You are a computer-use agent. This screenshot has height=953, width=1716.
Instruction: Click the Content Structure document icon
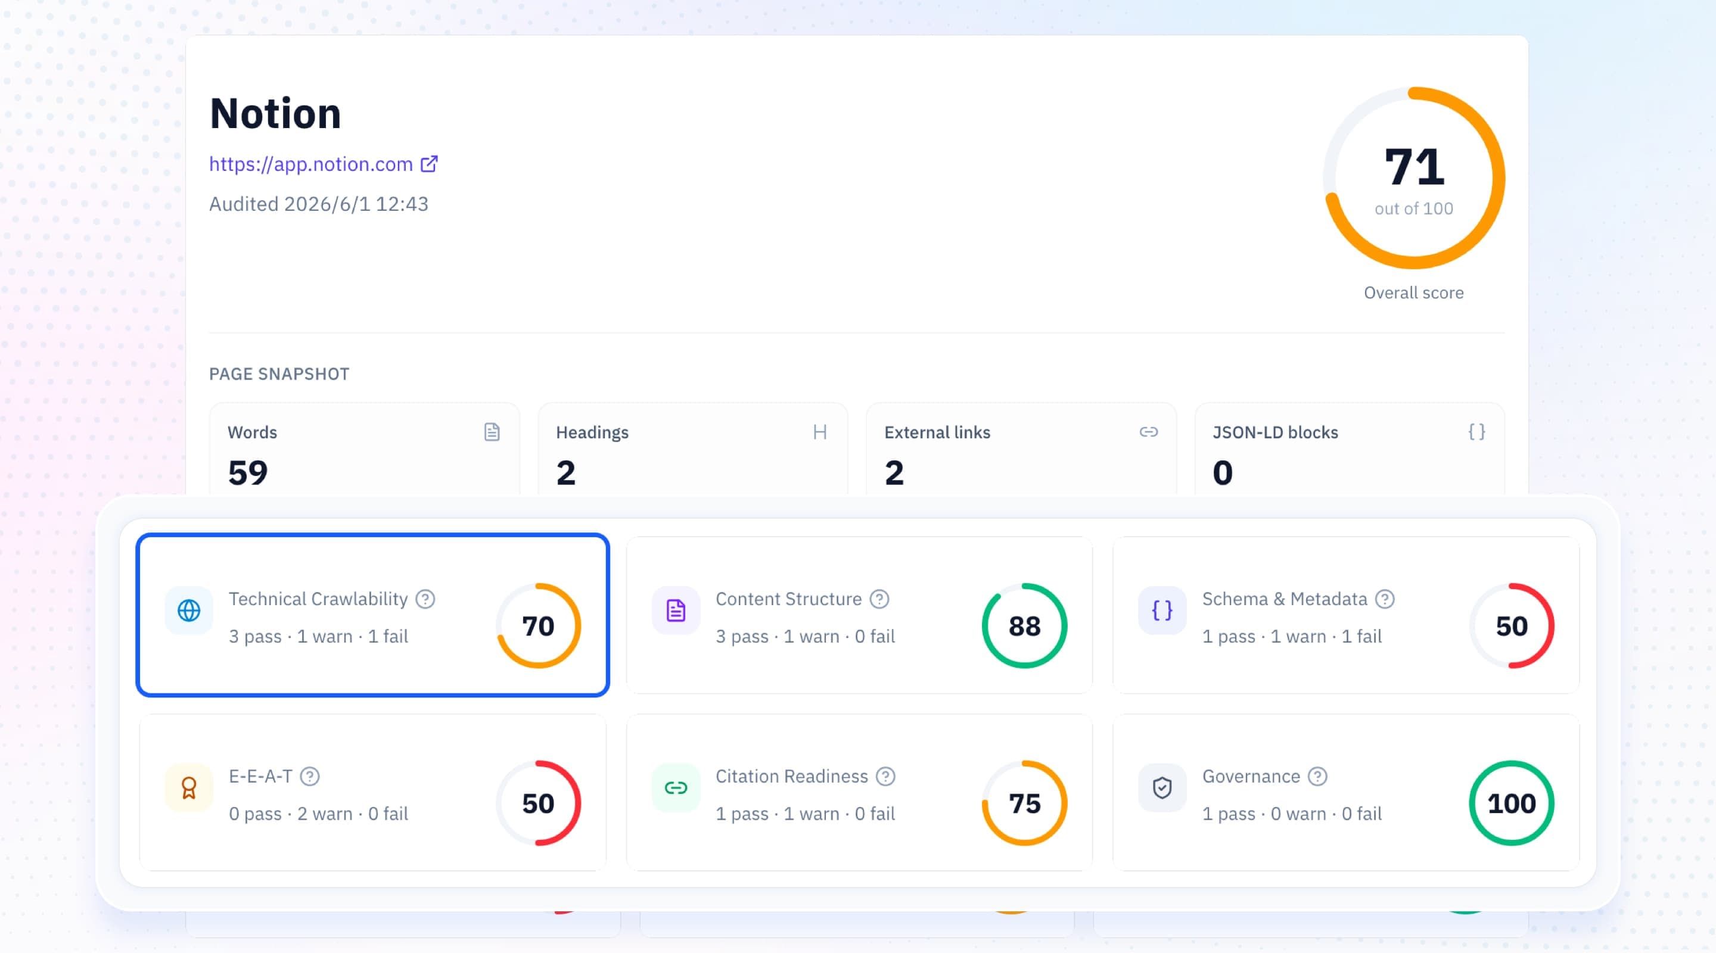tap(676, 610)
